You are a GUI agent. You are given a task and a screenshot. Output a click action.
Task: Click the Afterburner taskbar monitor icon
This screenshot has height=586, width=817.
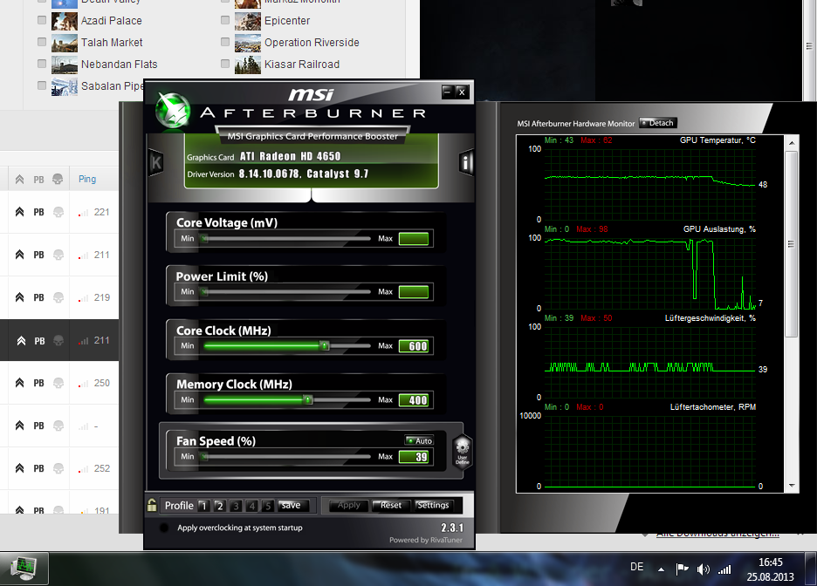point(24,569)
